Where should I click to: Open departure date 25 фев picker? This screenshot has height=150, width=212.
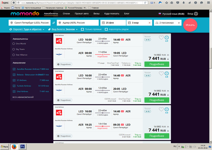pyautogui.click(x=113, y=23)
